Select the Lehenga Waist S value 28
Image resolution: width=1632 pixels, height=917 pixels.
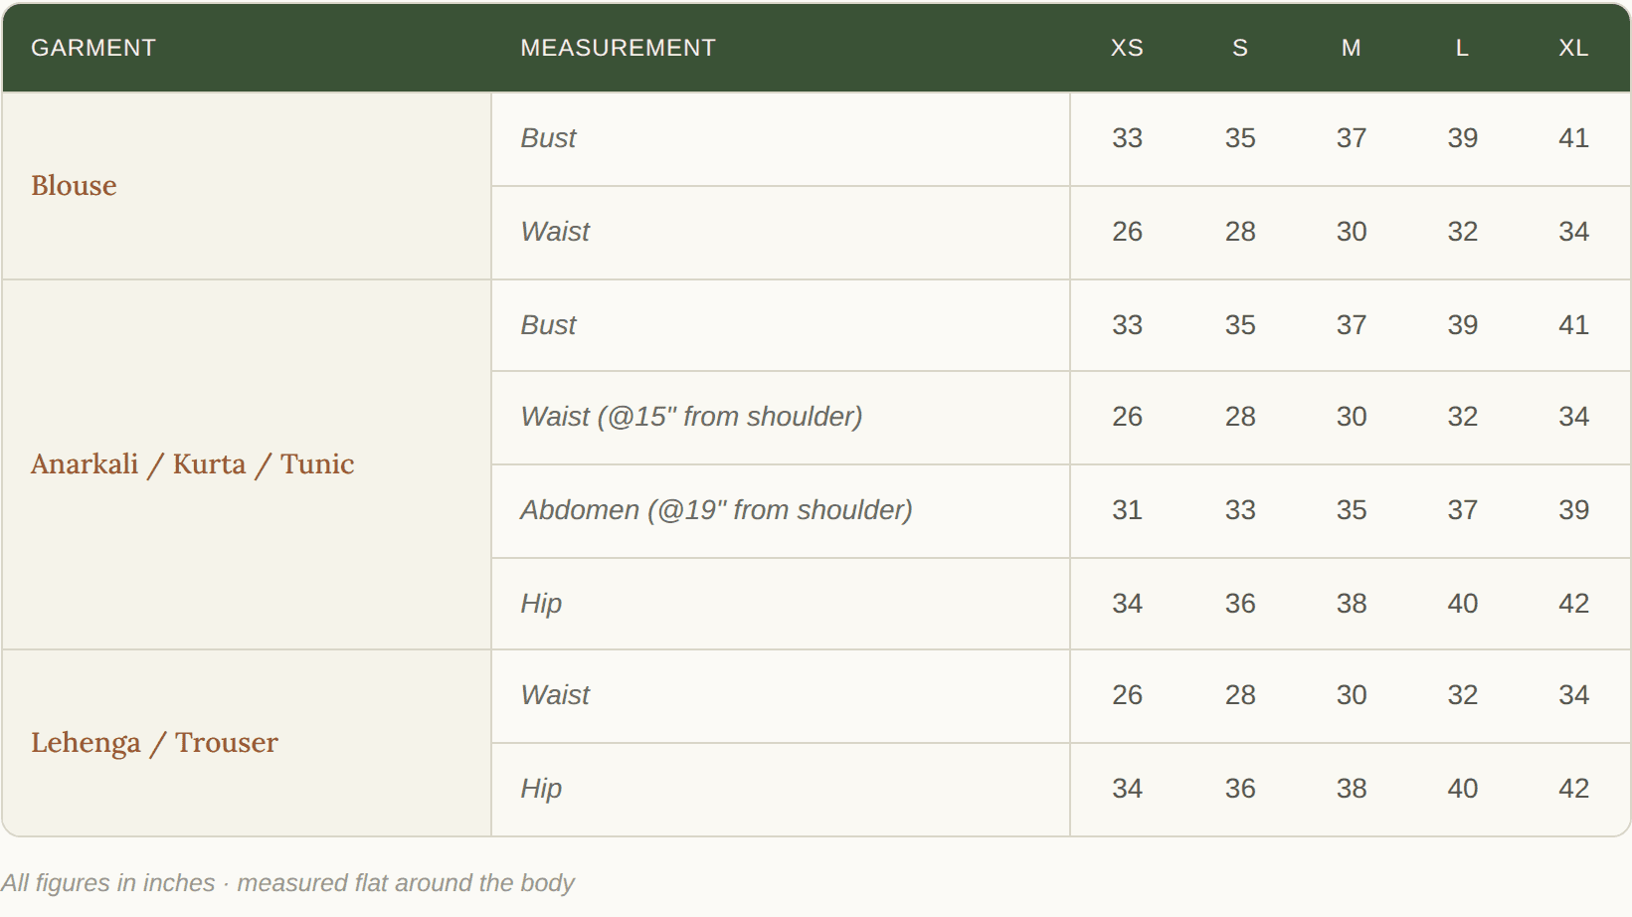(1240, 695)
